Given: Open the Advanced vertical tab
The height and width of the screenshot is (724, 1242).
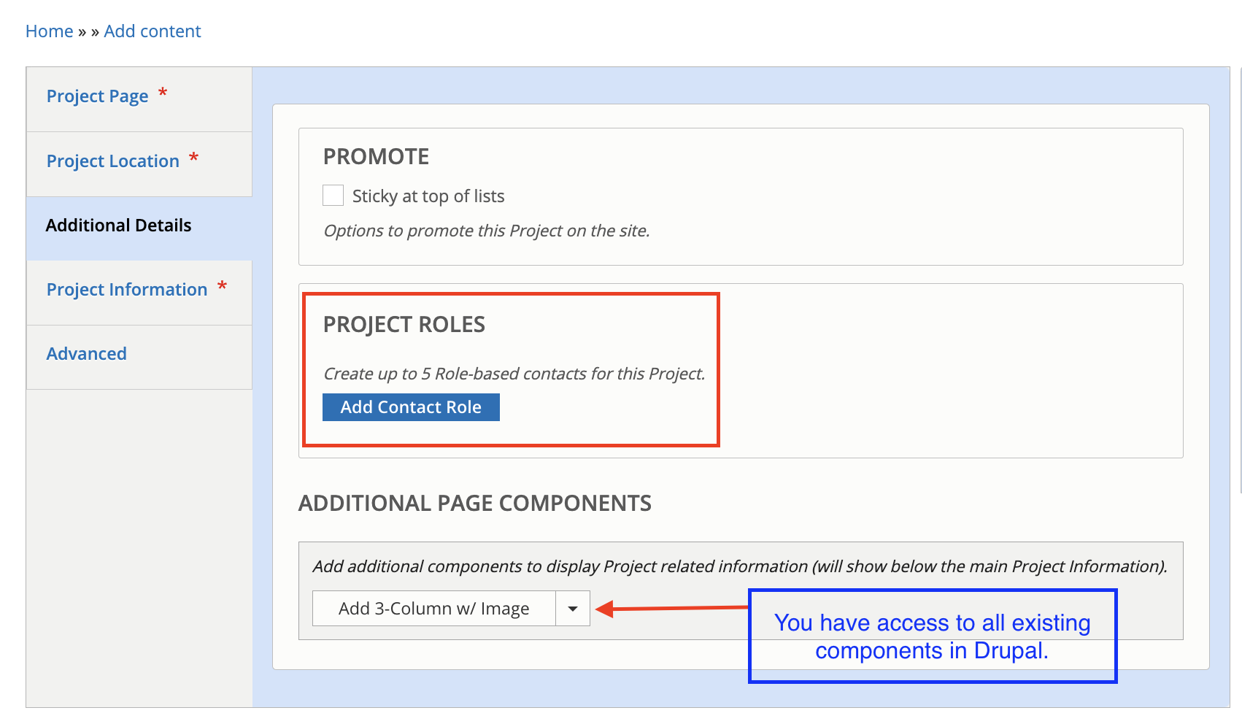Looking at the screenshot, I should pyautogui.click(x=87, y=354).
